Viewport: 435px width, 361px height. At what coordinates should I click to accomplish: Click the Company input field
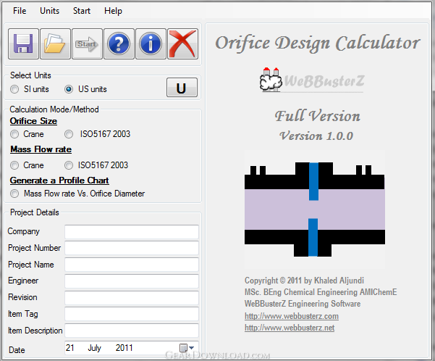(x=132, y=232)
